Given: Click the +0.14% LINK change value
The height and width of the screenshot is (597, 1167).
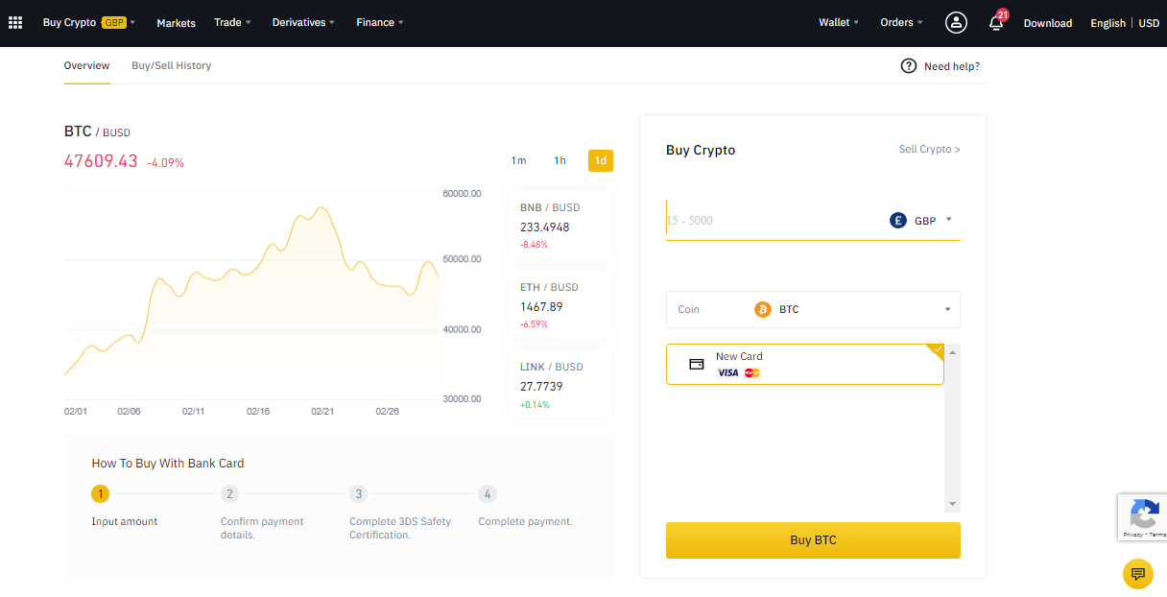Looking at the screenshot, I should pos(536,405).
